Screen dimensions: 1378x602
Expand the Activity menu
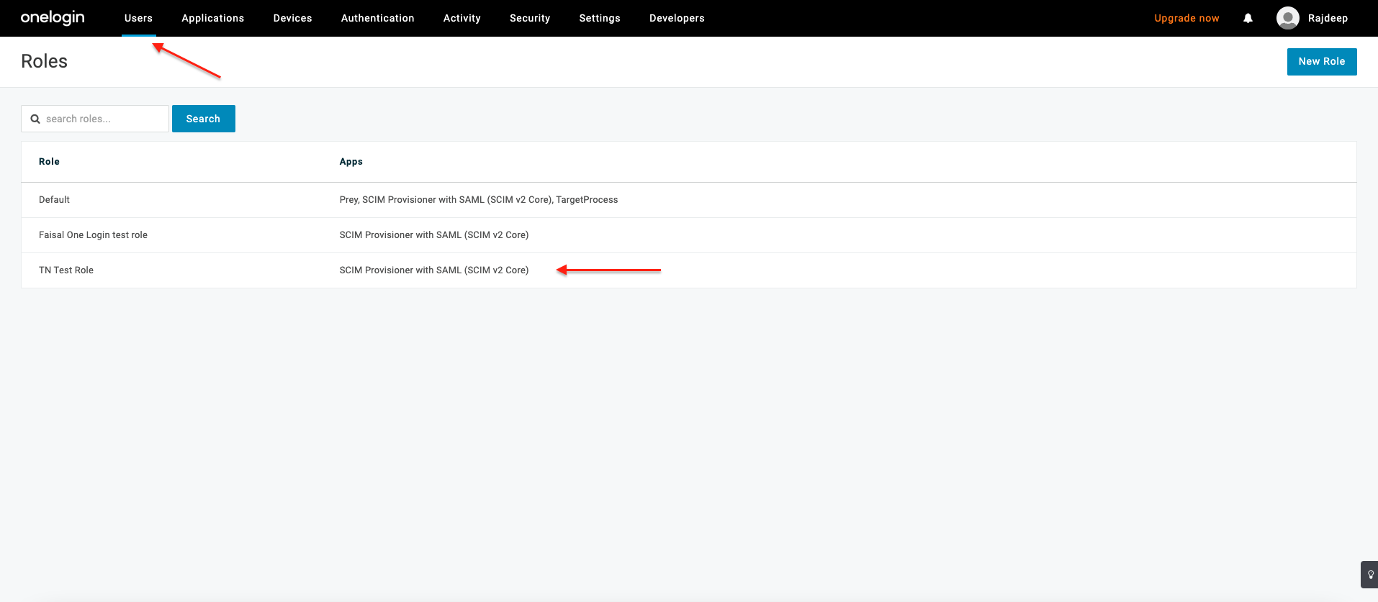coord(461,18)
